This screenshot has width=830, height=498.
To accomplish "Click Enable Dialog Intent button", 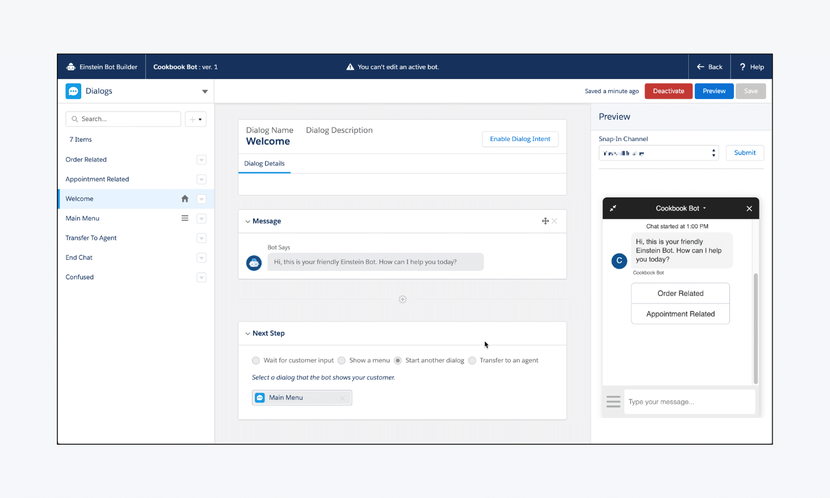I will pyautogui.click(x=520, y=139).
